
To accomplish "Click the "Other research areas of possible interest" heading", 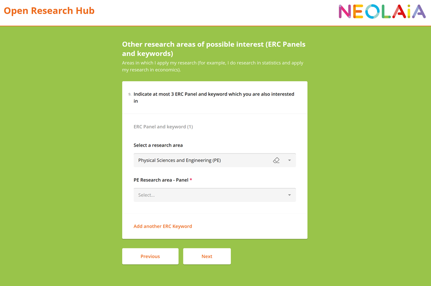I will 214,49.
